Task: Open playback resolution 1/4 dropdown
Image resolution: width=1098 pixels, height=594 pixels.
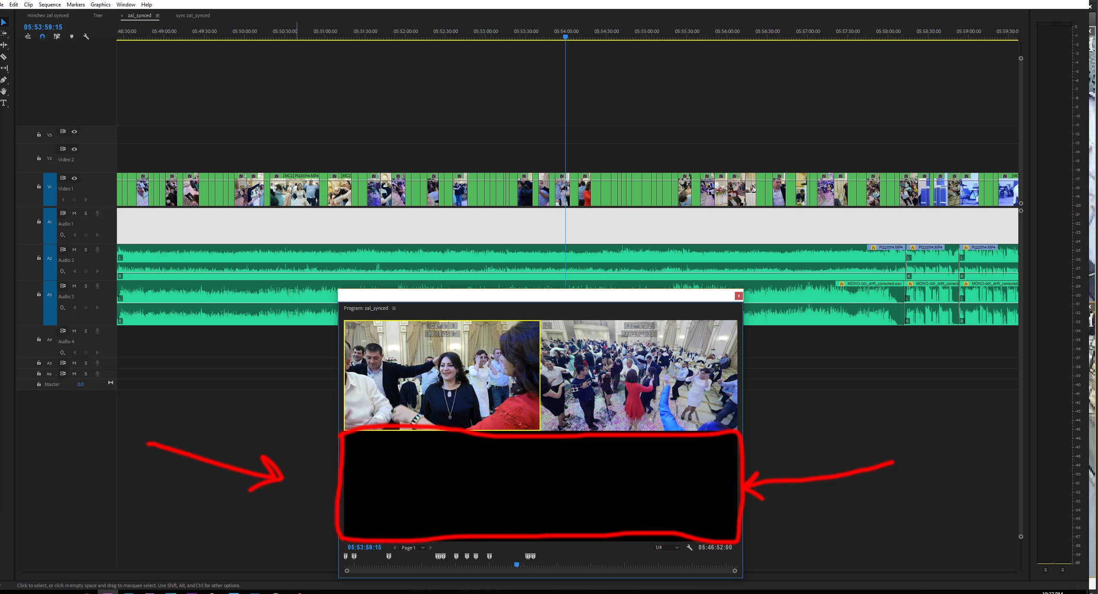Action: coord(667,547)
